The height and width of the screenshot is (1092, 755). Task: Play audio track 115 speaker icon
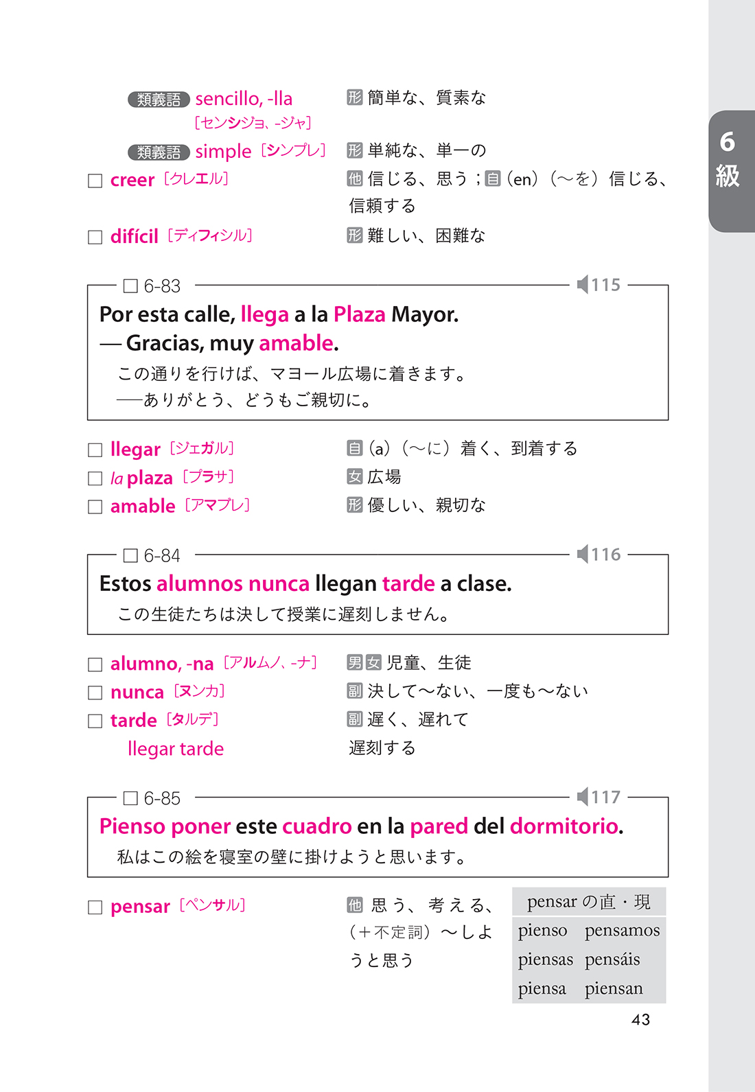click(x=583, y=284)
